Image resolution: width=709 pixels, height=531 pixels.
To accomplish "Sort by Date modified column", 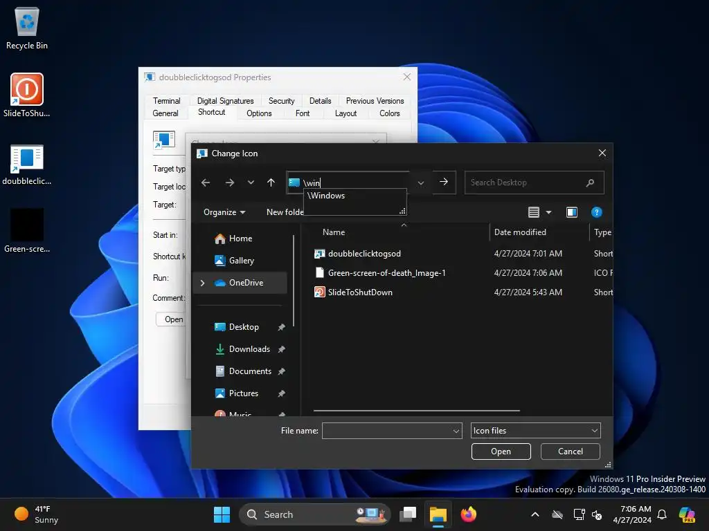I will coord(520,232).
